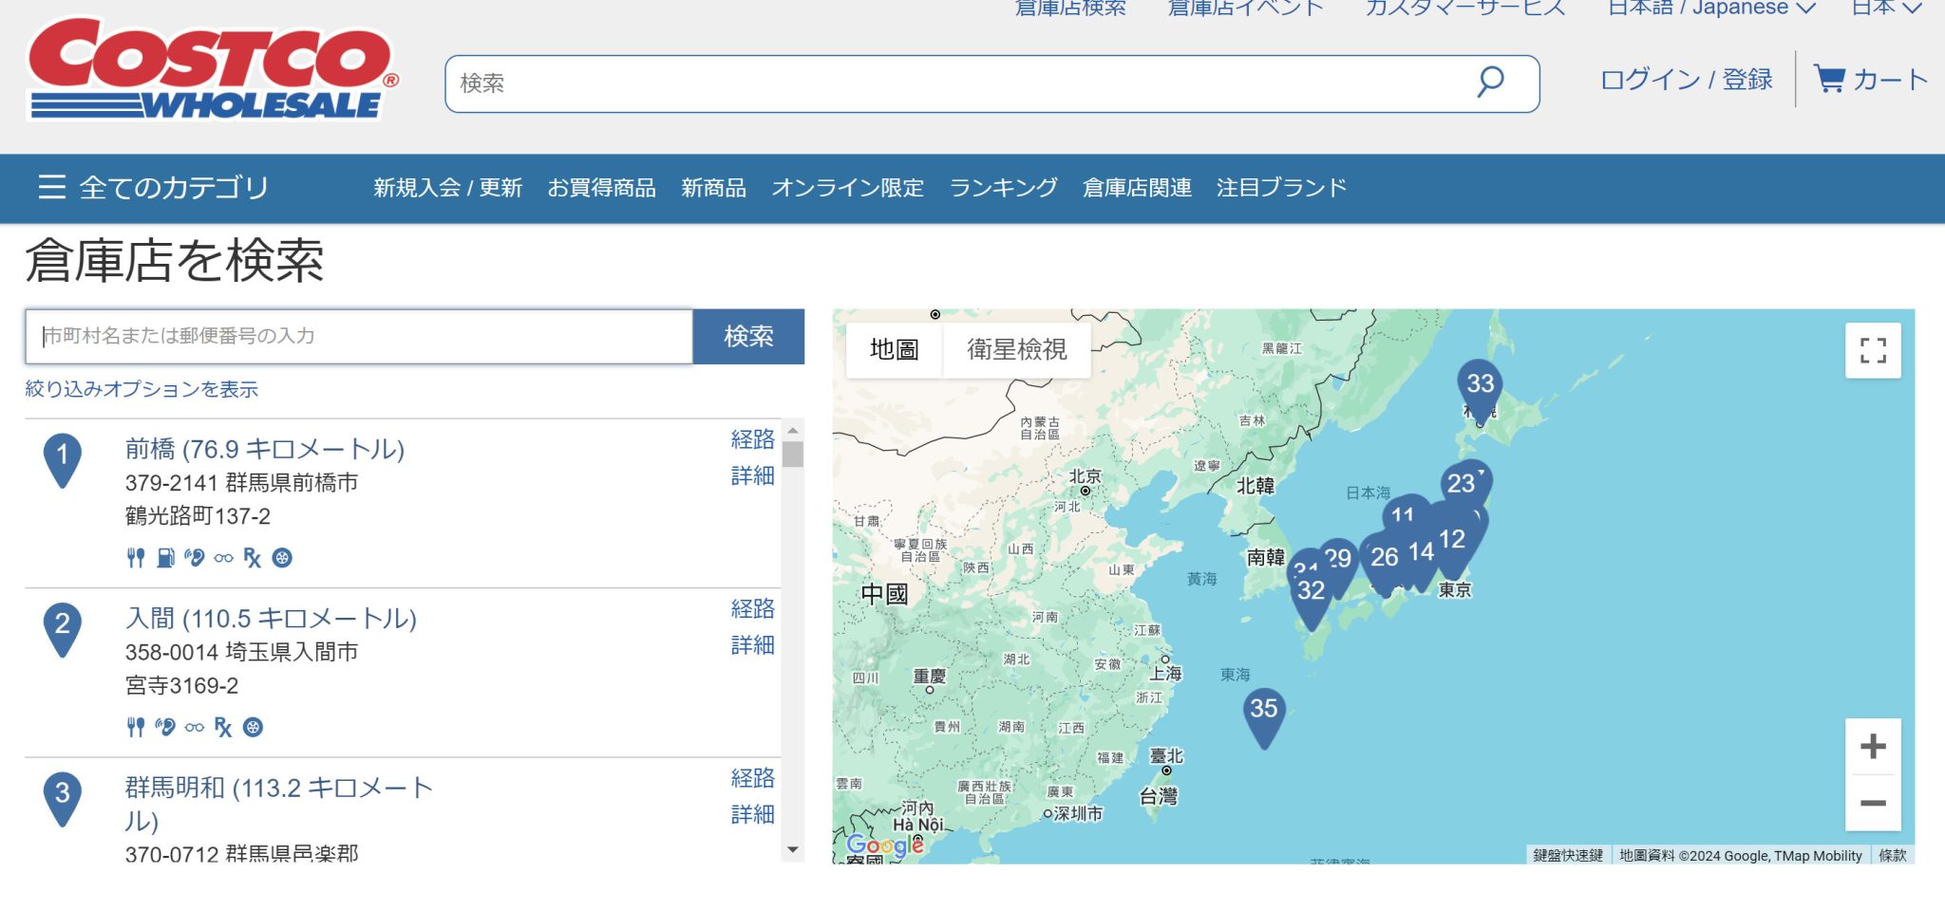This screenshot has height=910, width=1945.
Task: Select map pin 26 on the map
Action: tap(1385, 558)
